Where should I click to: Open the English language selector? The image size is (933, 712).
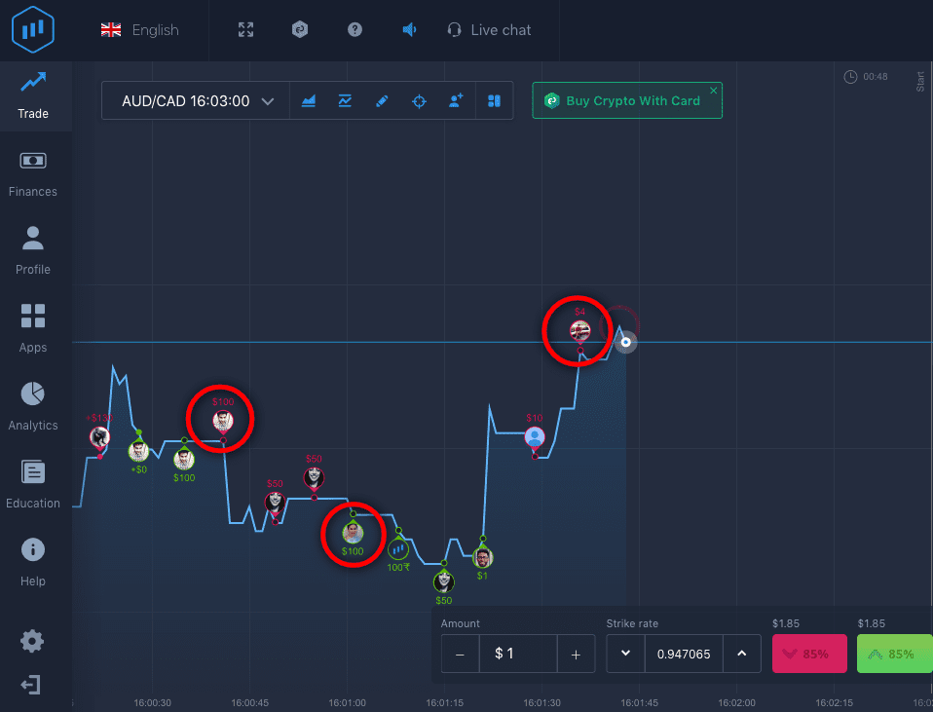pyautogui.click(x=140, y=30)
